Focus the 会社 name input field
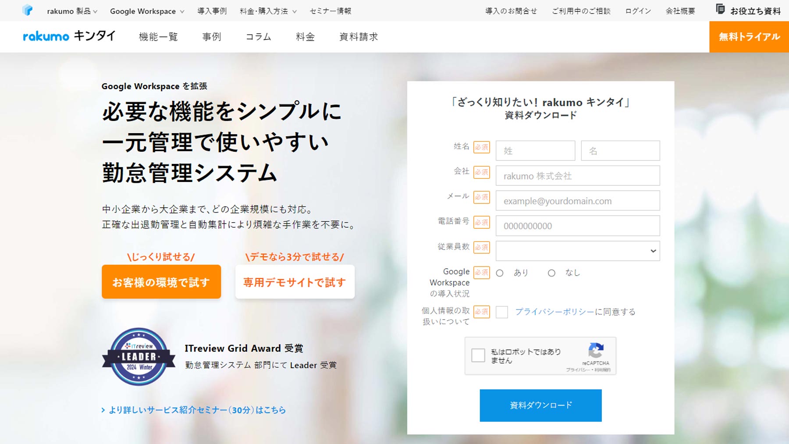The image size is (789, 444). (x=578, y=176)
